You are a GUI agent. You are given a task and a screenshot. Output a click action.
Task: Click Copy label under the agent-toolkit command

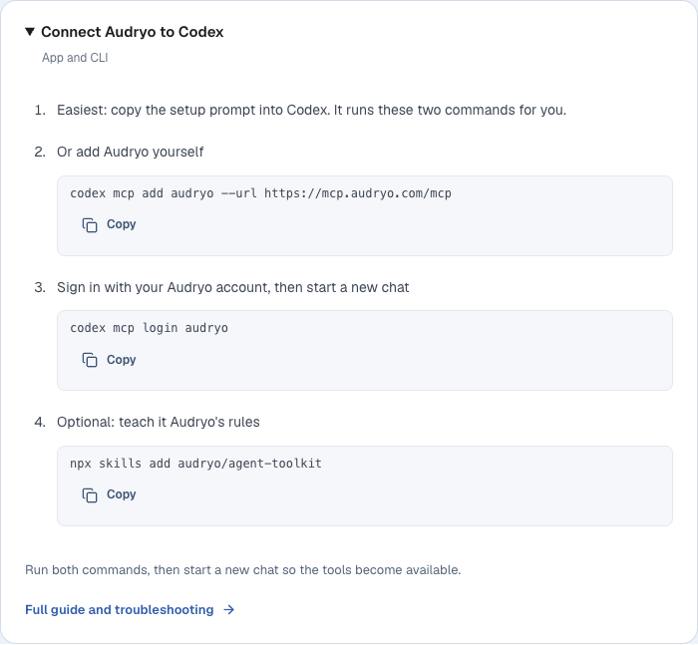(121, 494)
